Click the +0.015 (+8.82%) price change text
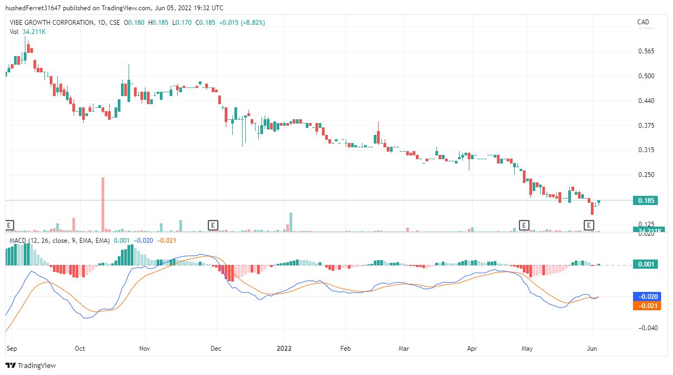The image size is (673, 375). [x=241, y=23]
